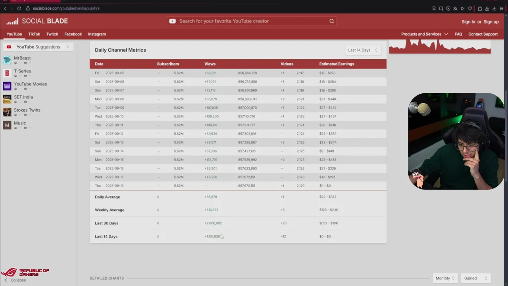Image resolution: width=508 pixels, height=286 pixels.
Task: Open SET India suggestion link
Action: tap(23, 97)
